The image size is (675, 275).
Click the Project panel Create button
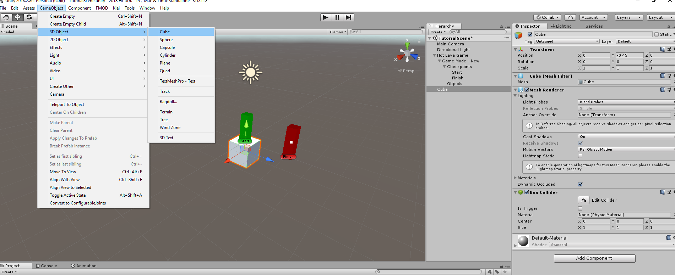pos(9,272)
